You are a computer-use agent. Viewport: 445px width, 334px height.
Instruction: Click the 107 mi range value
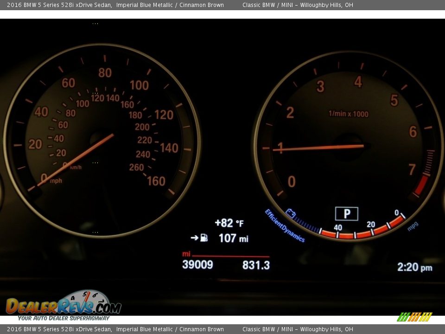233,238
